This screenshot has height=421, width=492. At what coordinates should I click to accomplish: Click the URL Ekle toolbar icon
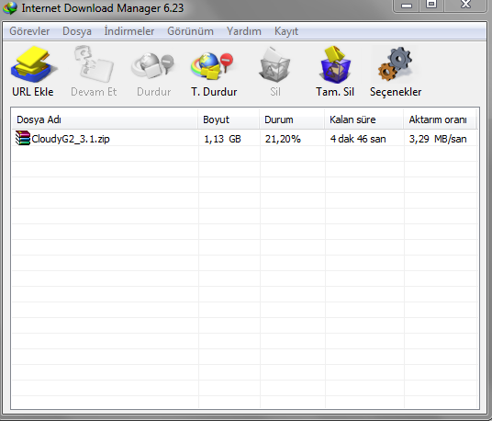click(34, 64)
